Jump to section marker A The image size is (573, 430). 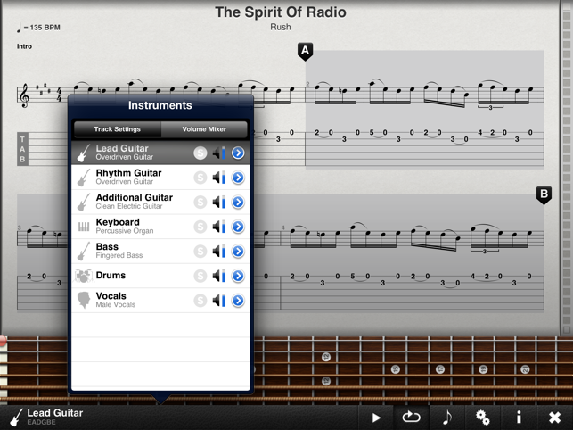[305, 51]
